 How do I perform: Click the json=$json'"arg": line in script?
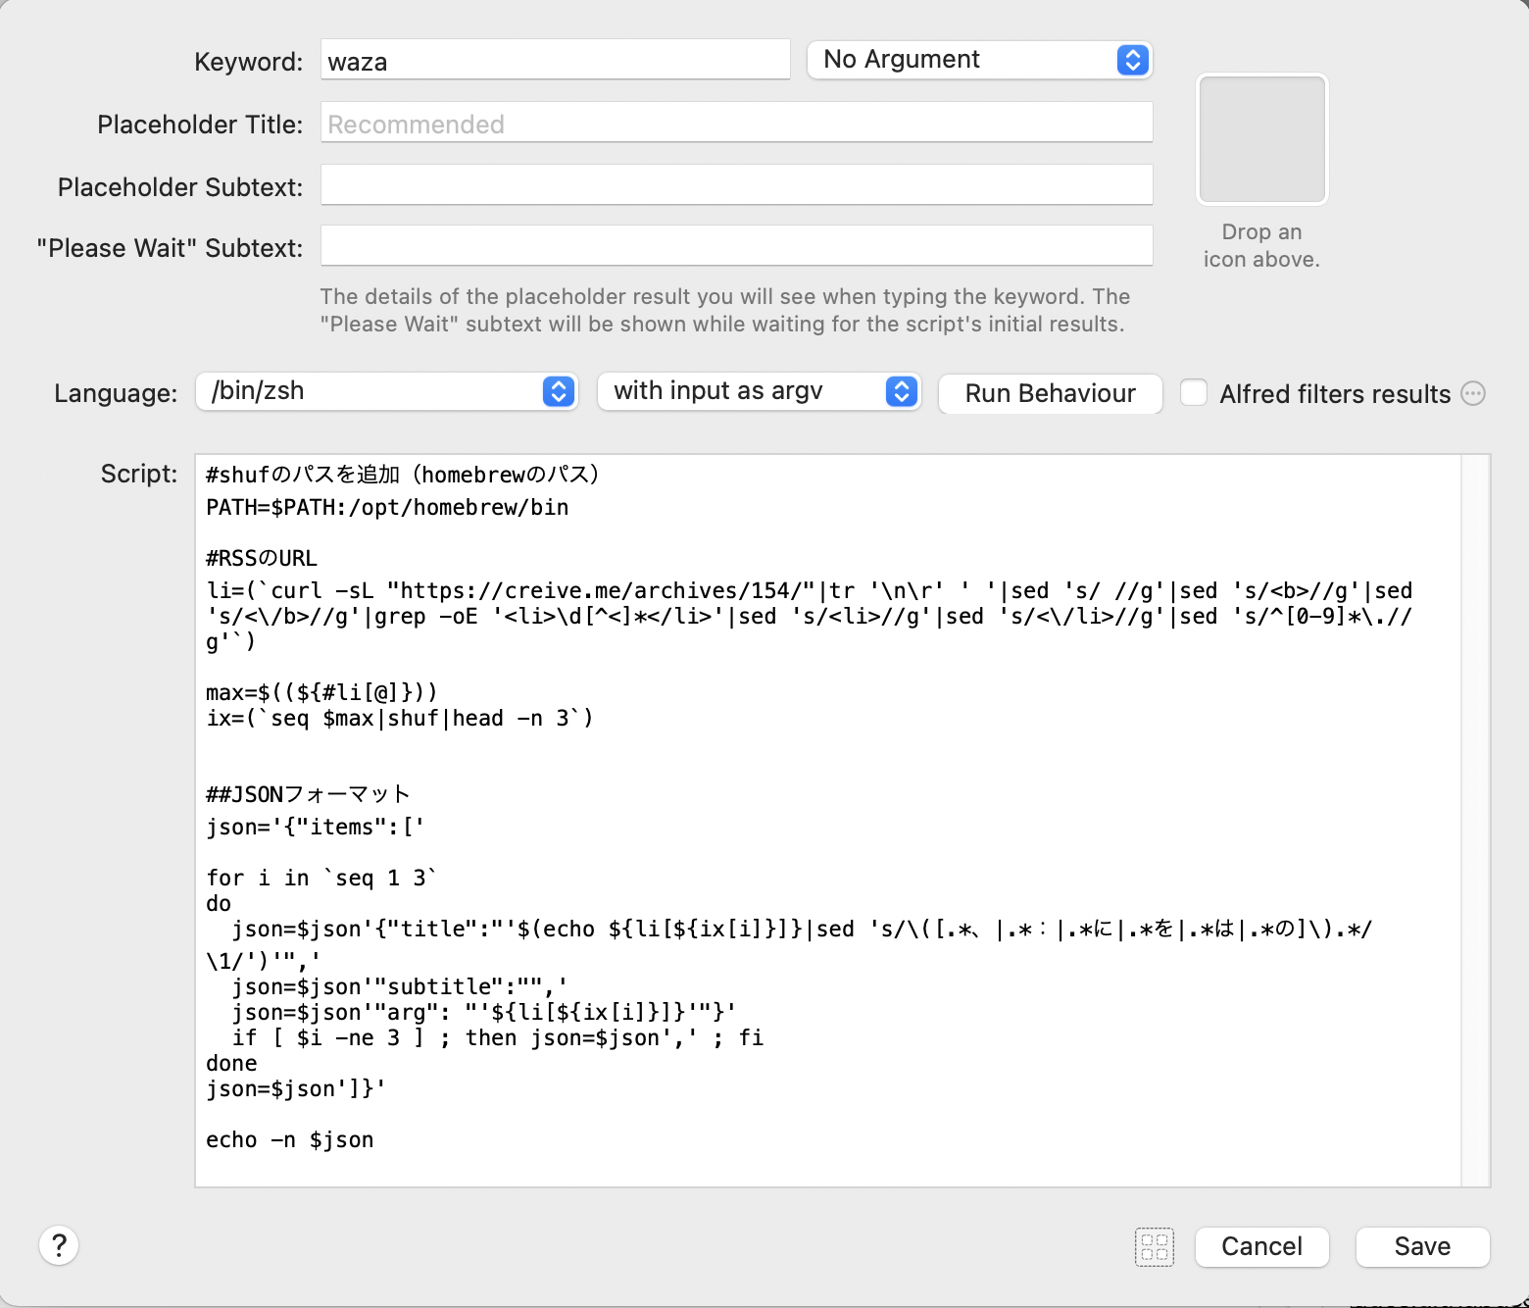(484, 1012)
